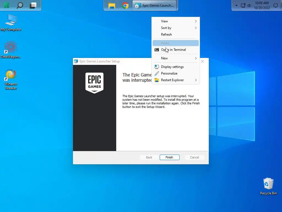Click the Epic Games Launcher Setup title text
This screenshot has width=282, height=212.
pos(100,61)
